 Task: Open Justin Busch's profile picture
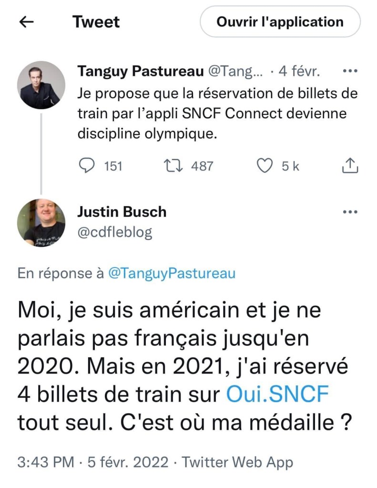(x=41, y=223)
